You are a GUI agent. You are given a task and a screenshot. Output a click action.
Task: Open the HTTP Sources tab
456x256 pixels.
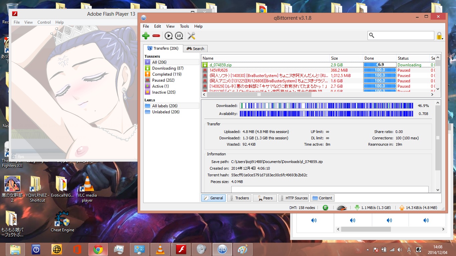pyautogui.click(x=293, y=198)
